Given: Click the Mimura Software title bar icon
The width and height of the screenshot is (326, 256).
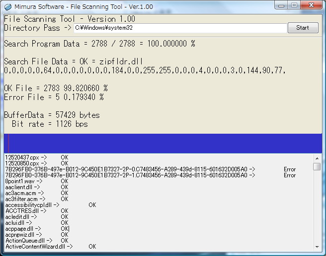Looking at the screenshot, I should pos(8,7).
